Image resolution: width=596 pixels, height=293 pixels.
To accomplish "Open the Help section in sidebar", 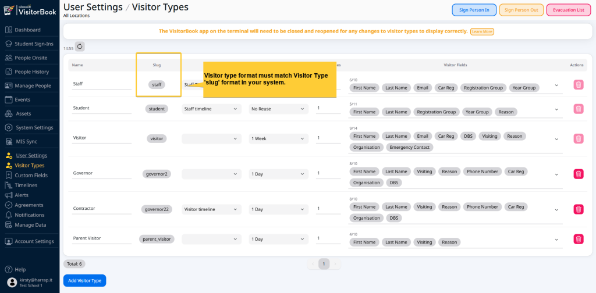I will [20, 269].
